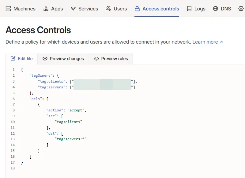Image resolution: width=245 pixels, height=178 pixels.
Task: Click the pencil icon on Edit file
Action: (x=13, y=59)
